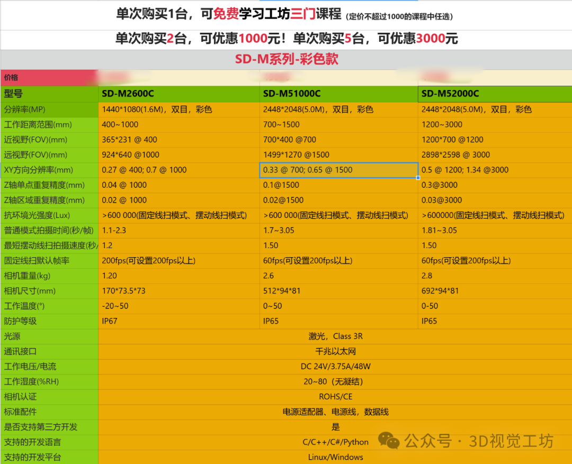Viewport: 572px width, 464px height.
Task: Click the row label Z轴单点重复精度(mm)
Action: click(x=49, y=185)
